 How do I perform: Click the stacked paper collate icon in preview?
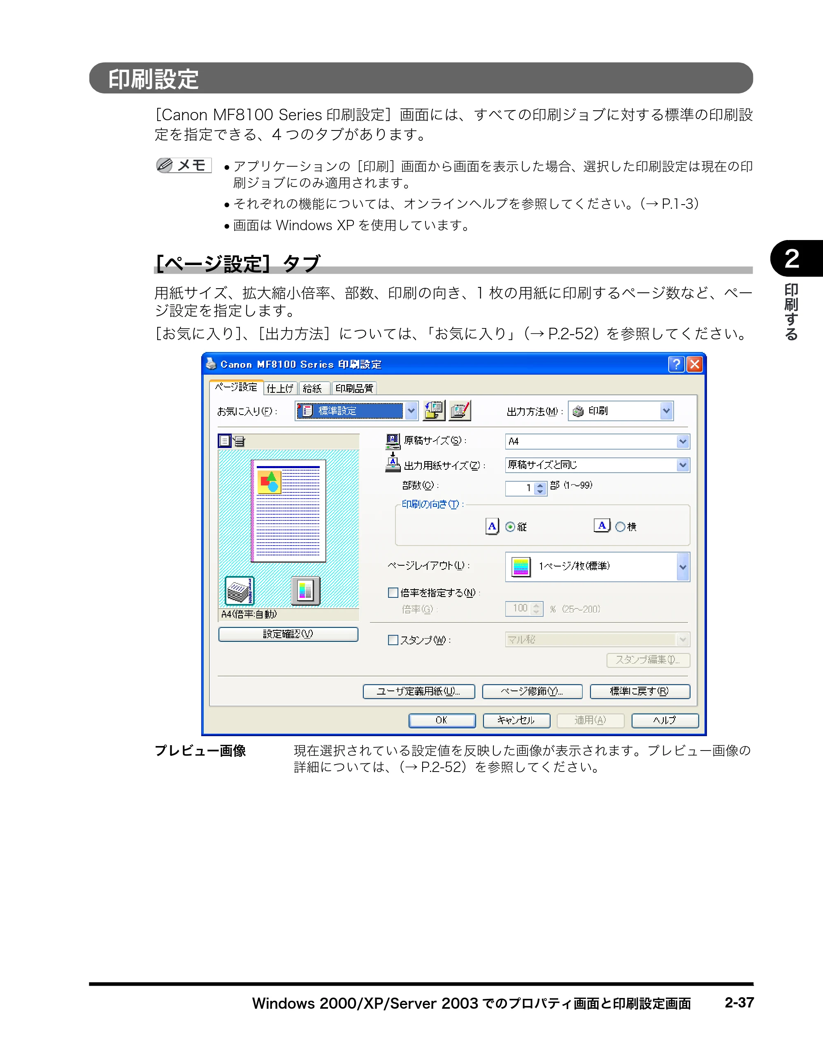click(x=240, y=590)
